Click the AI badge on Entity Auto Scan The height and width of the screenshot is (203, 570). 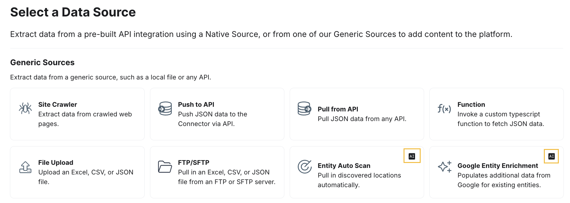[412, 156]
